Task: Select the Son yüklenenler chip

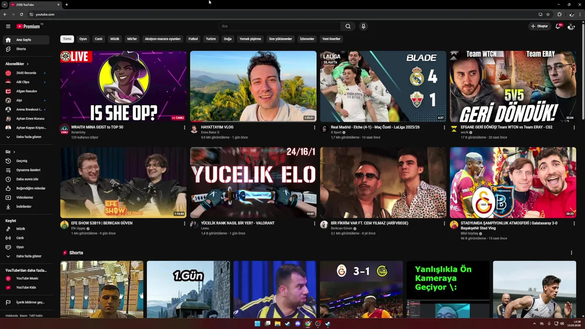Action: (x=281, y=39)
